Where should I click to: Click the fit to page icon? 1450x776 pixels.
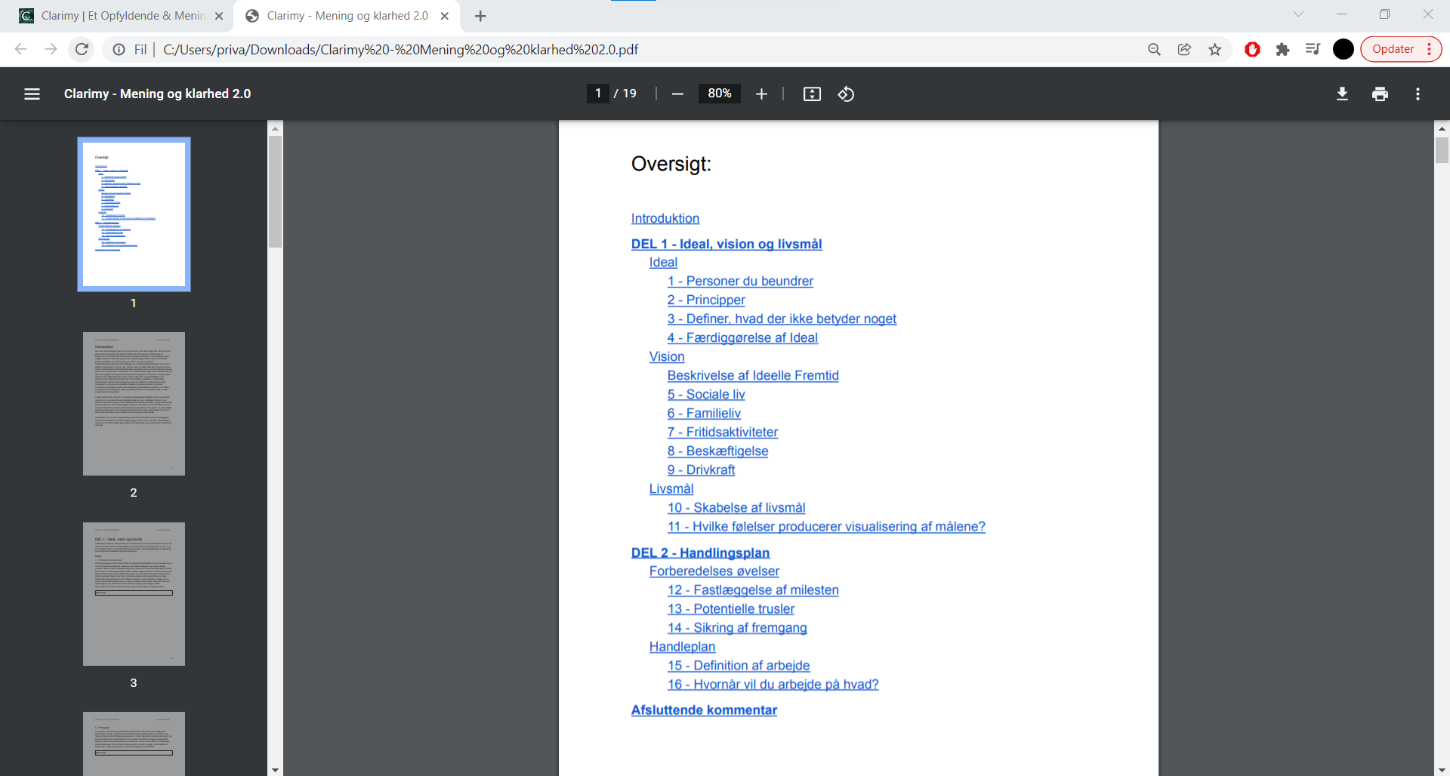812,94
